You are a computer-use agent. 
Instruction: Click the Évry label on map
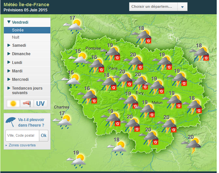point(140,93)
